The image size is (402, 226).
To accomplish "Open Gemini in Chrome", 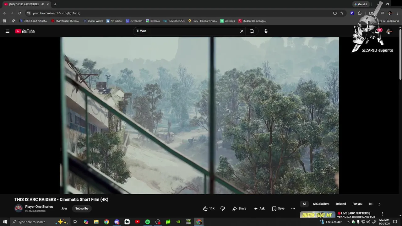I will (x=361, y=4).
